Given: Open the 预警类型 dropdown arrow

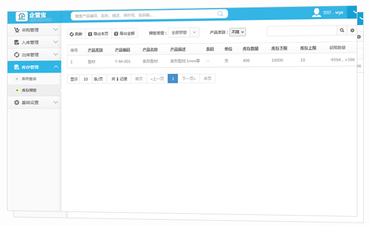Looking at the screenshot, I should (x=194, y=32).
